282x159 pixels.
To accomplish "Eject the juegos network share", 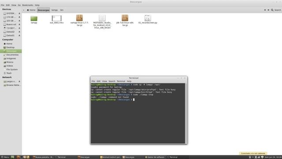I will pyautogui.click(x=19, y=81).
